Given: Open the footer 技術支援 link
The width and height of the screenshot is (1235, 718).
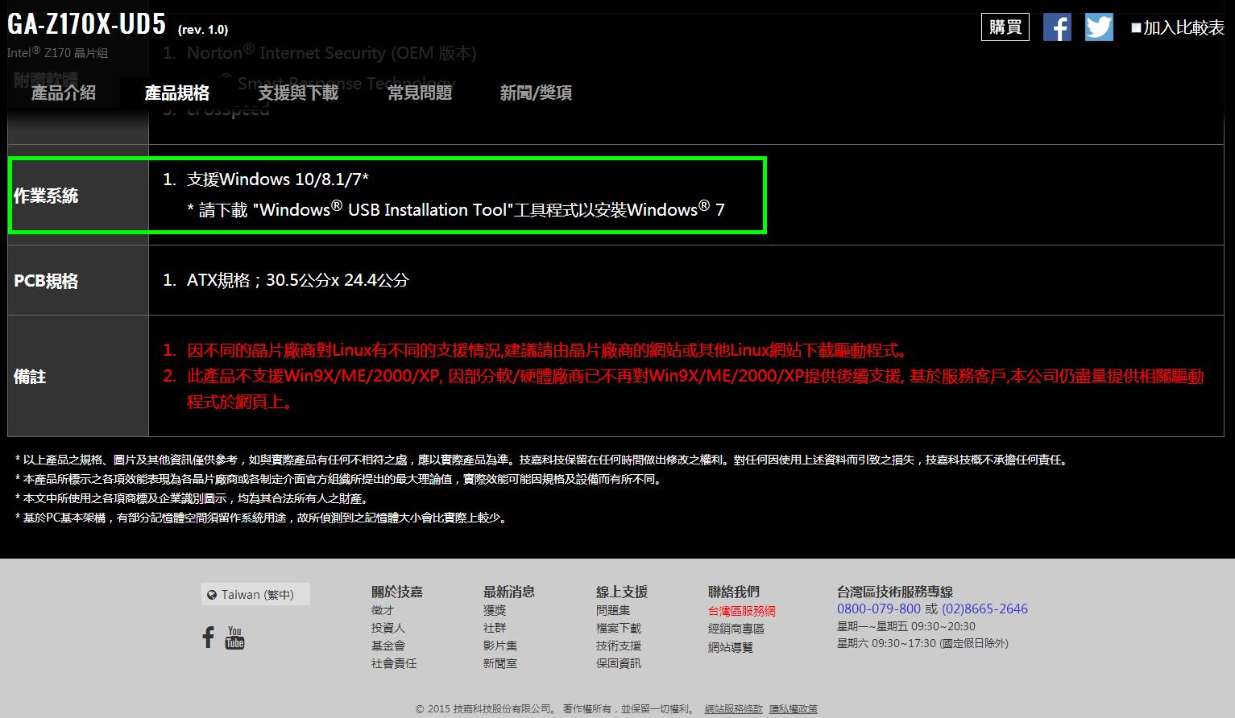Looking at the screenshot, I should pos(619,646).
